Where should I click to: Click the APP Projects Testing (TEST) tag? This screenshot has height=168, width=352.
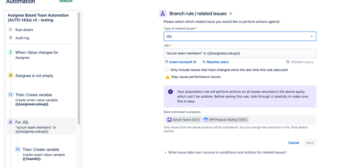[226, 119]
